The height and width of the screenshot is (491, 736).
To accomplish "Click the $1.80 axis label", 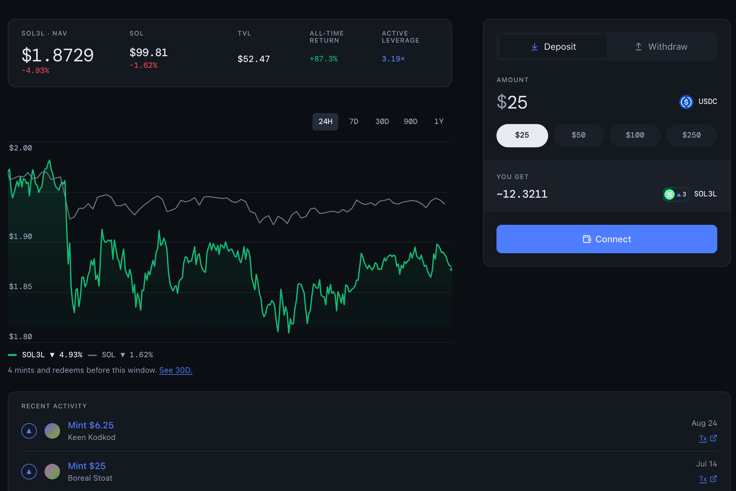I will (21, 337).
